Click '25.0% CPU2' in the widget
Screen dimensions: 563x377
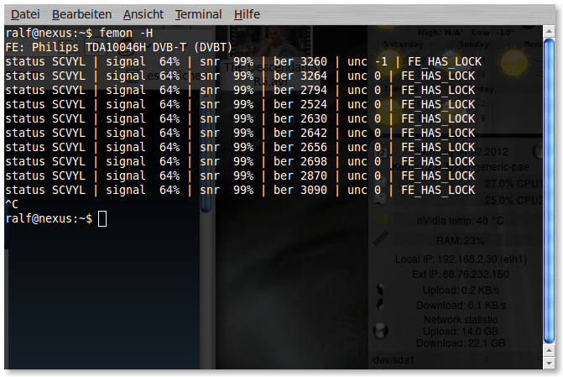pos(513,200)
